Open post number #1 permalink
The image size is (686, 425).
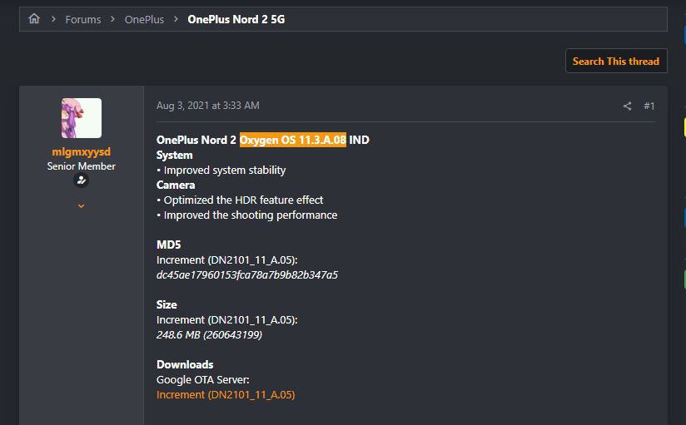(x=649, y=106)
